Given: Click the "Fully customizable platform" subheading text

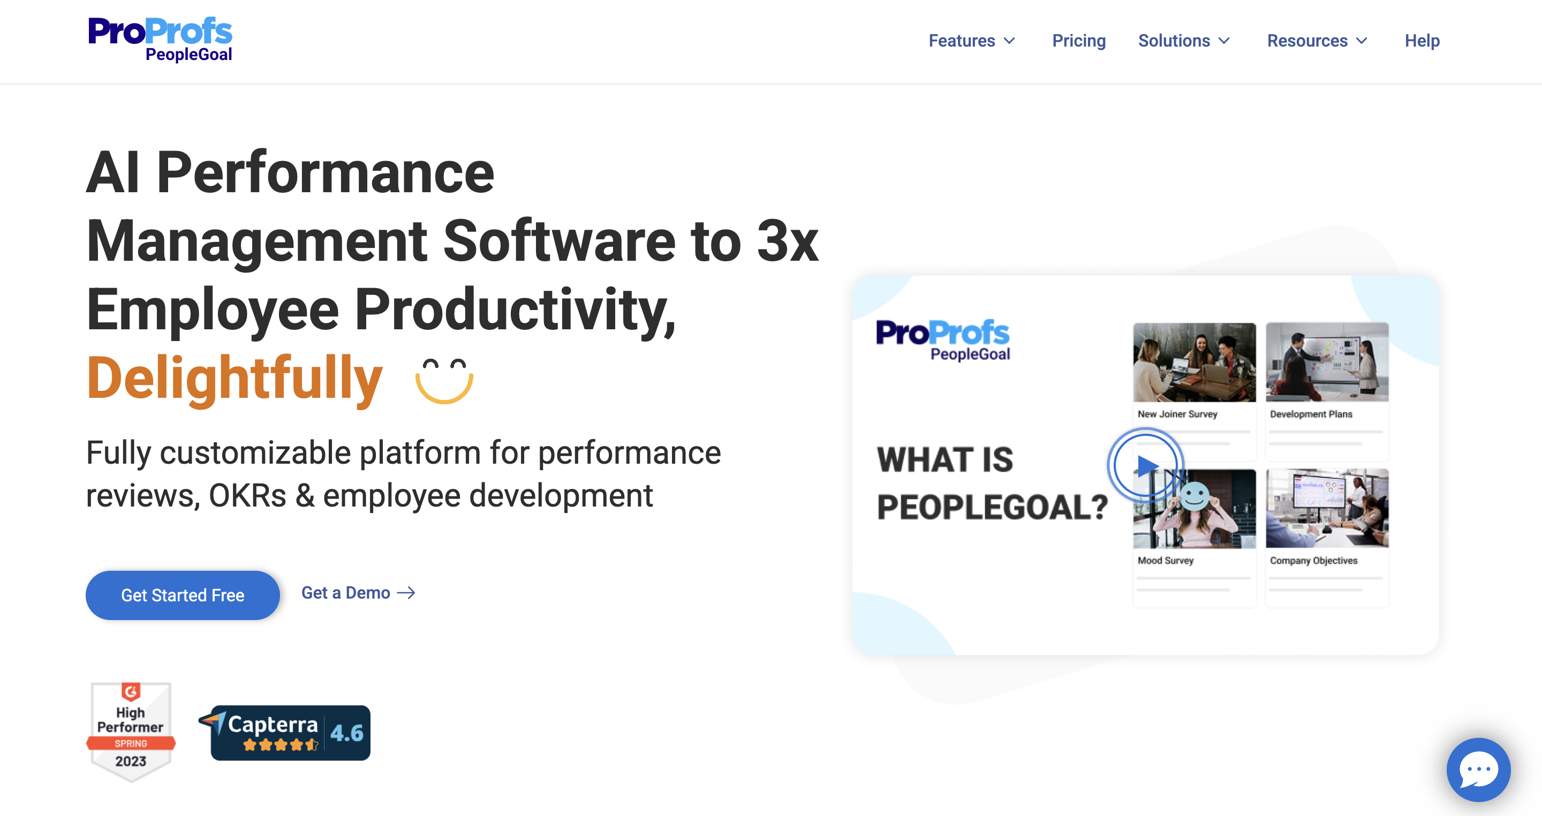Looking at the screenshot, I should click(x=404, y=473).
